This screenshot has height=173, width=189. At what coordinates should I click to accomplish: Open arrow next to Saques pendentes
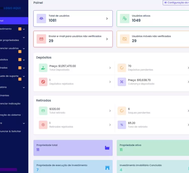click(x=188, y=111)
